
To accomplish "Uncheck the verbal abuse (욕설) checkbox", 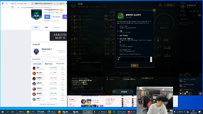I will (x=118, y=31).
